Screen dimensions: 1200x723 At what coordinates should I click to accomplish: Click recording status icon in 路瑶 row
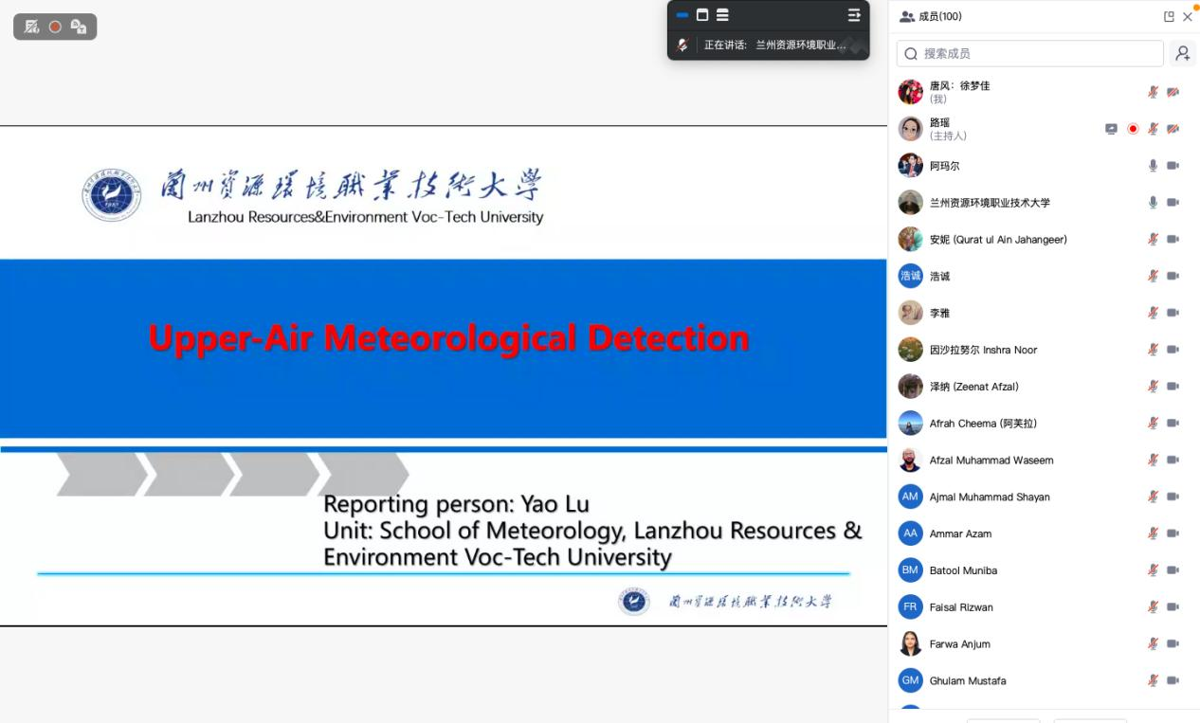[1133, 129]
